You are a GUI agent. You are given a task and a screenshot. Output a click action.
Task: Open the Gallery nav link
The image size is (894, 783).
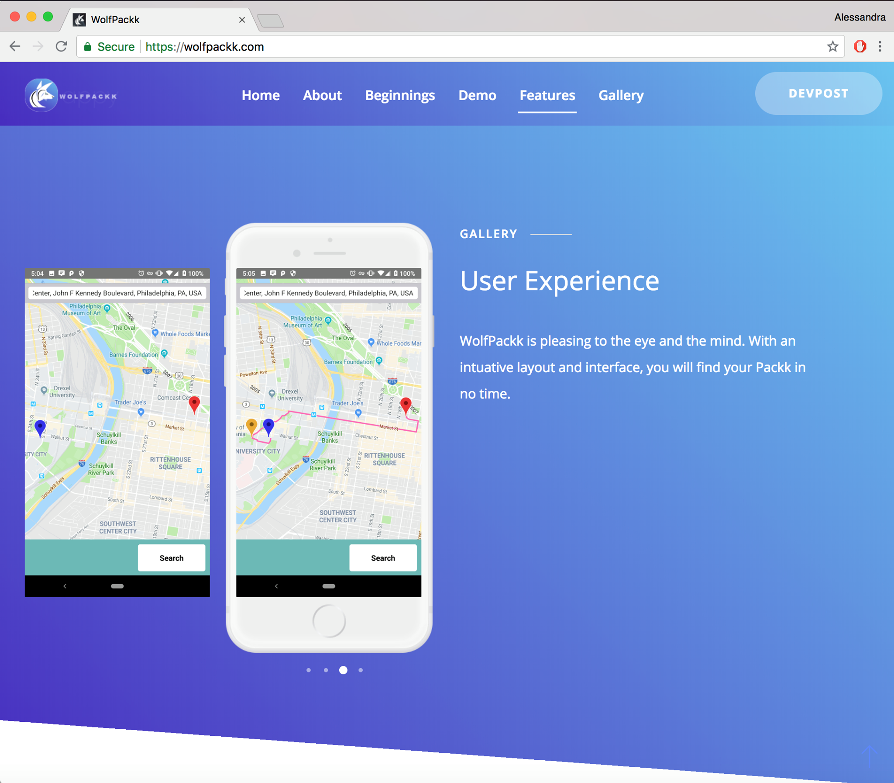[x=621, y=95]
